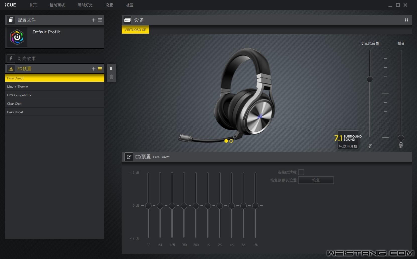Screen dimensions: 417x259
Task: Click the iCUE logo
Action: tap(11, 5)
